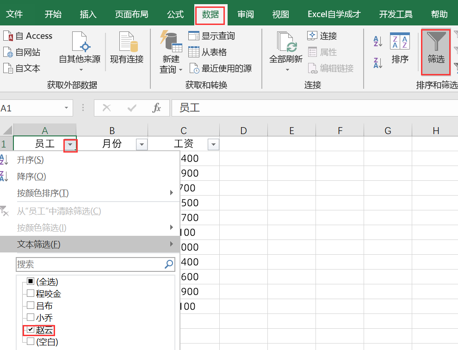Click the From Access (自 Access) icon
The width and height of the screenshot is (458, 350).
pos(8,36)
